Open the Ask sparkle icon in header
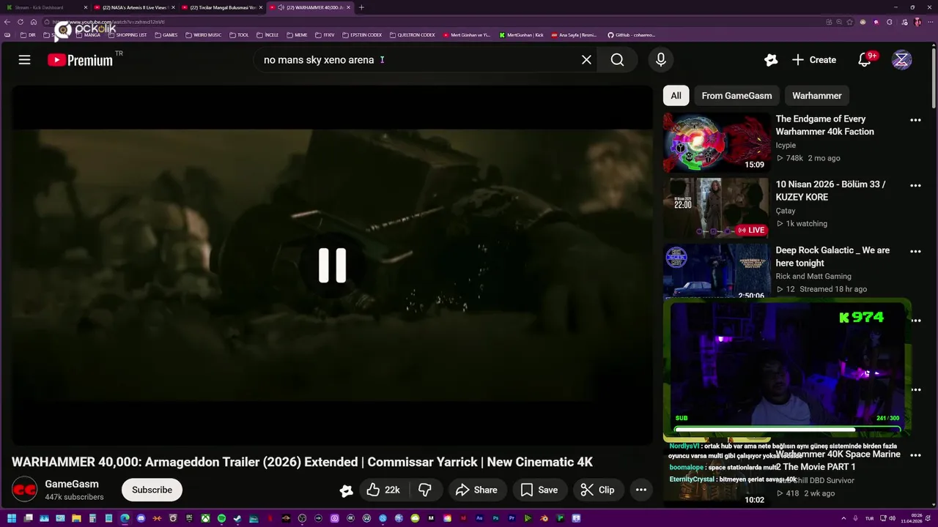 click(x=770, y=60)
